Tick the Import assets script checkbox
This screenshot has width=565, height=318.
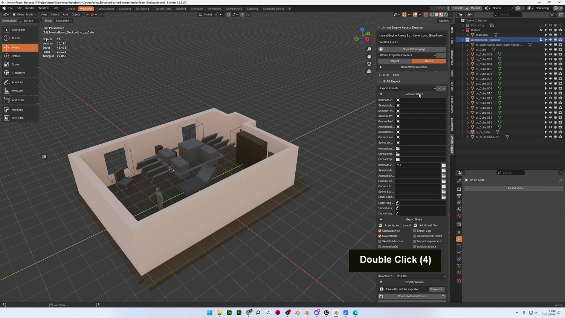tap(415, 236)
